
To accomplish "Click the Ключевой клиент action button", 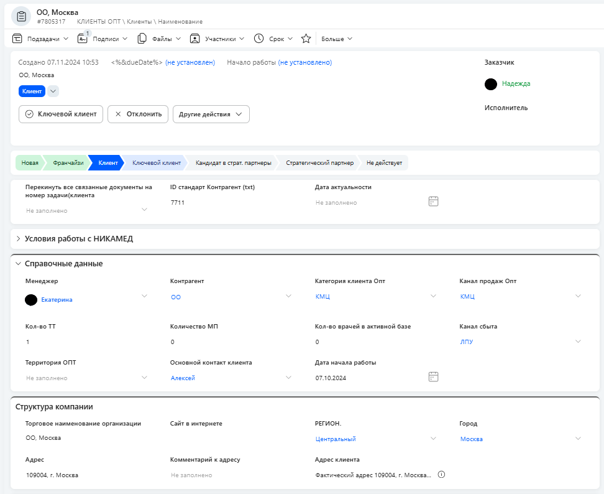I will point(61,114).
